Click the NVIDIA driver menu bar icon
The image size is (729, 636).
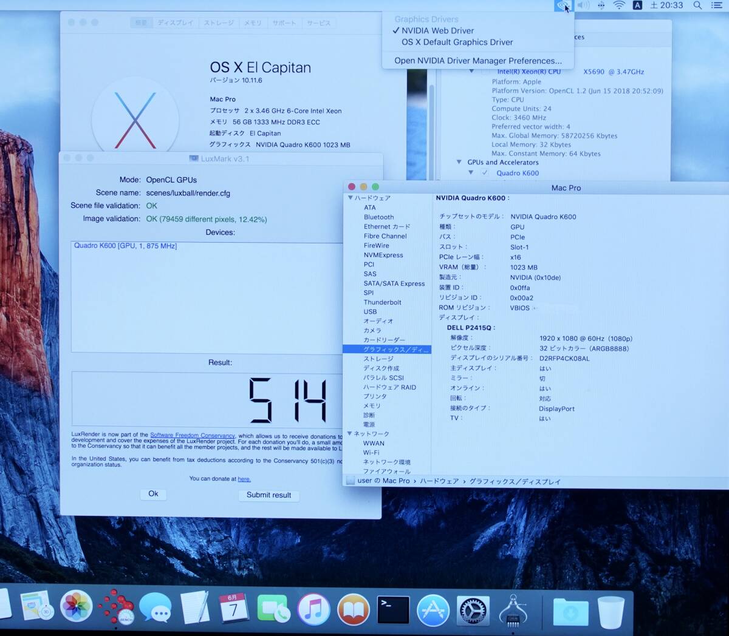click(x=563, y=5)
